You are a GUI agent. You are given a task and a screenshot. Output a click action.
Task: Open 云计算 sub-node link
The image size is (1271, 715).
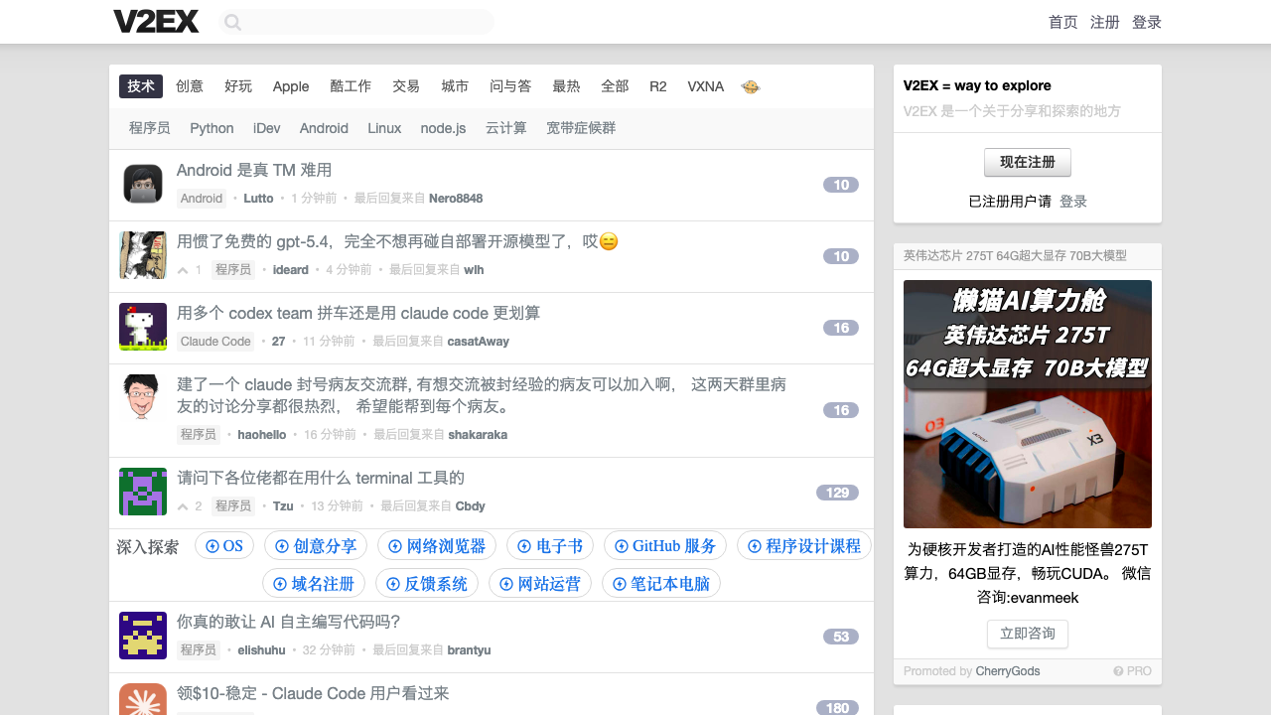506,128
